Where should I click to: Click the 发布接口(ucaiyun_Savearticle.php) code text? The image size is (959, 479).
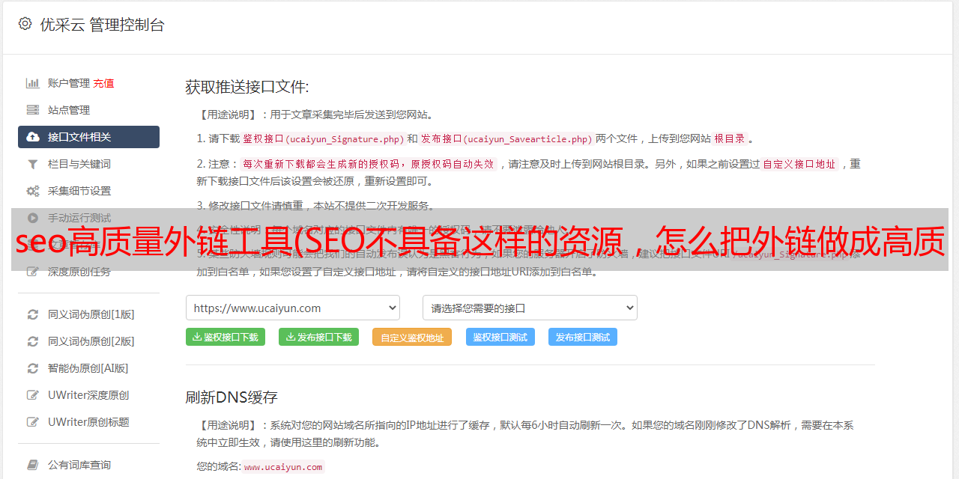(x=506, y=138)
